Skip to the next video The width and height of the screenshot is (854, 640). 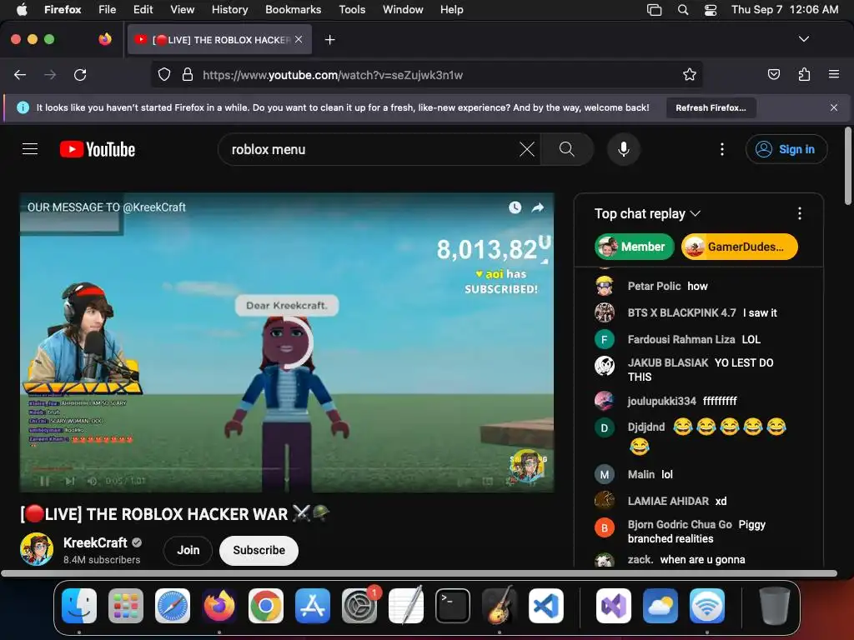(70, 481)
